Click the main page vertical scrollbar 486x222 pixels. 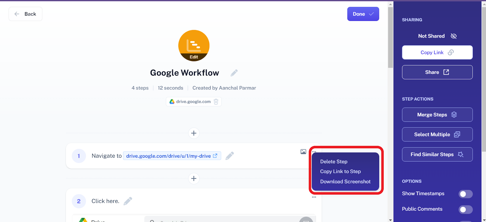(391, 37)
